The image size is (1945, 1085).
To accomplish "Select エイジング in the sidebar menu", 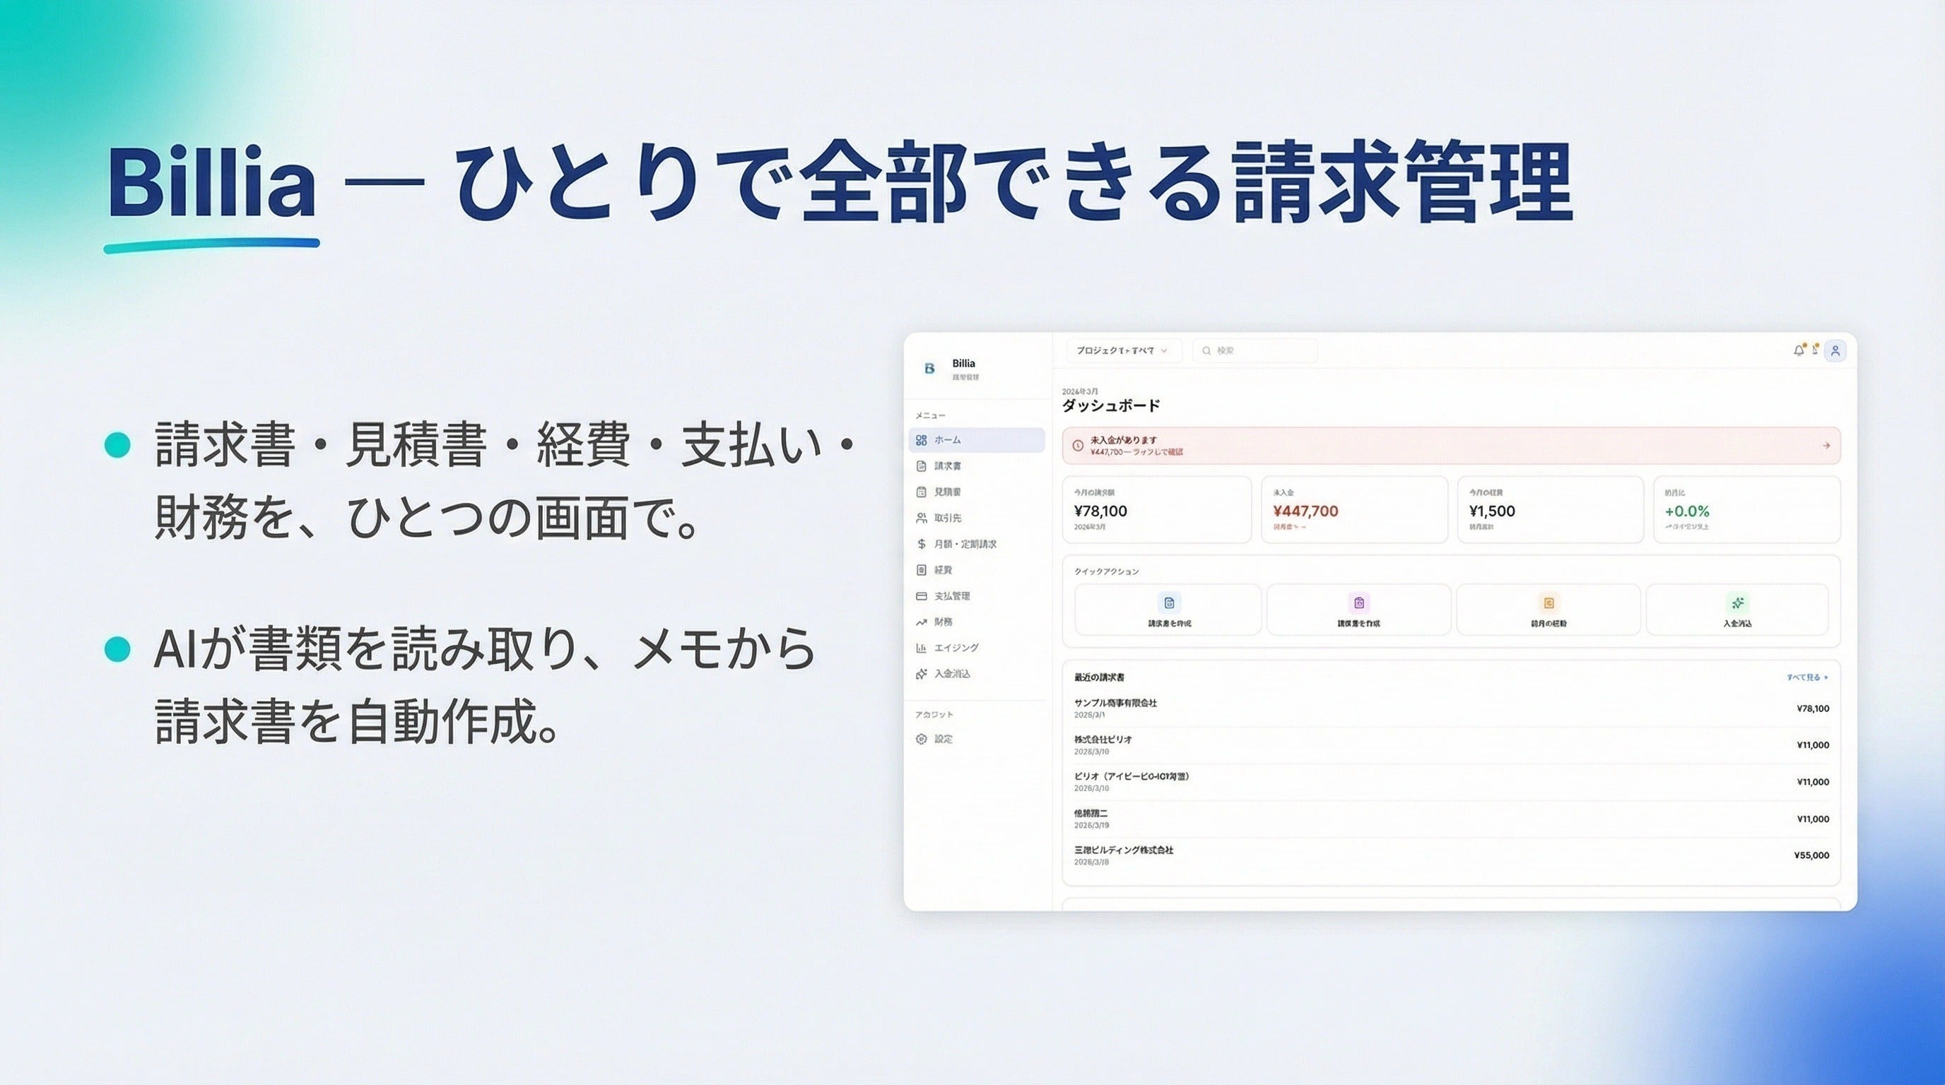I will tap(956, 647).
